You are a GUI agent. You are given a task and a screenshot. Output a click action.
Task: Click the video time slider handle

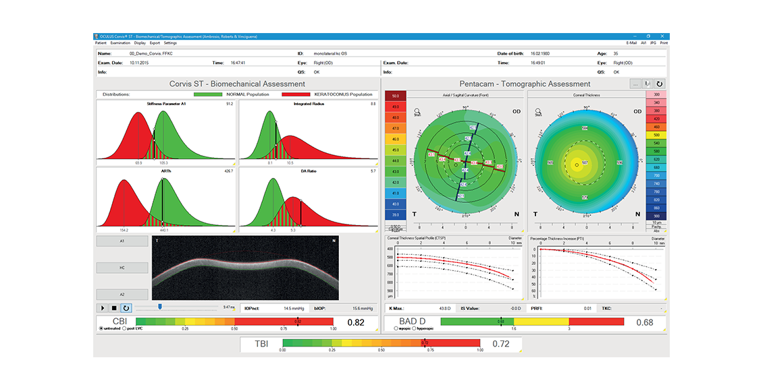point(159,307)
